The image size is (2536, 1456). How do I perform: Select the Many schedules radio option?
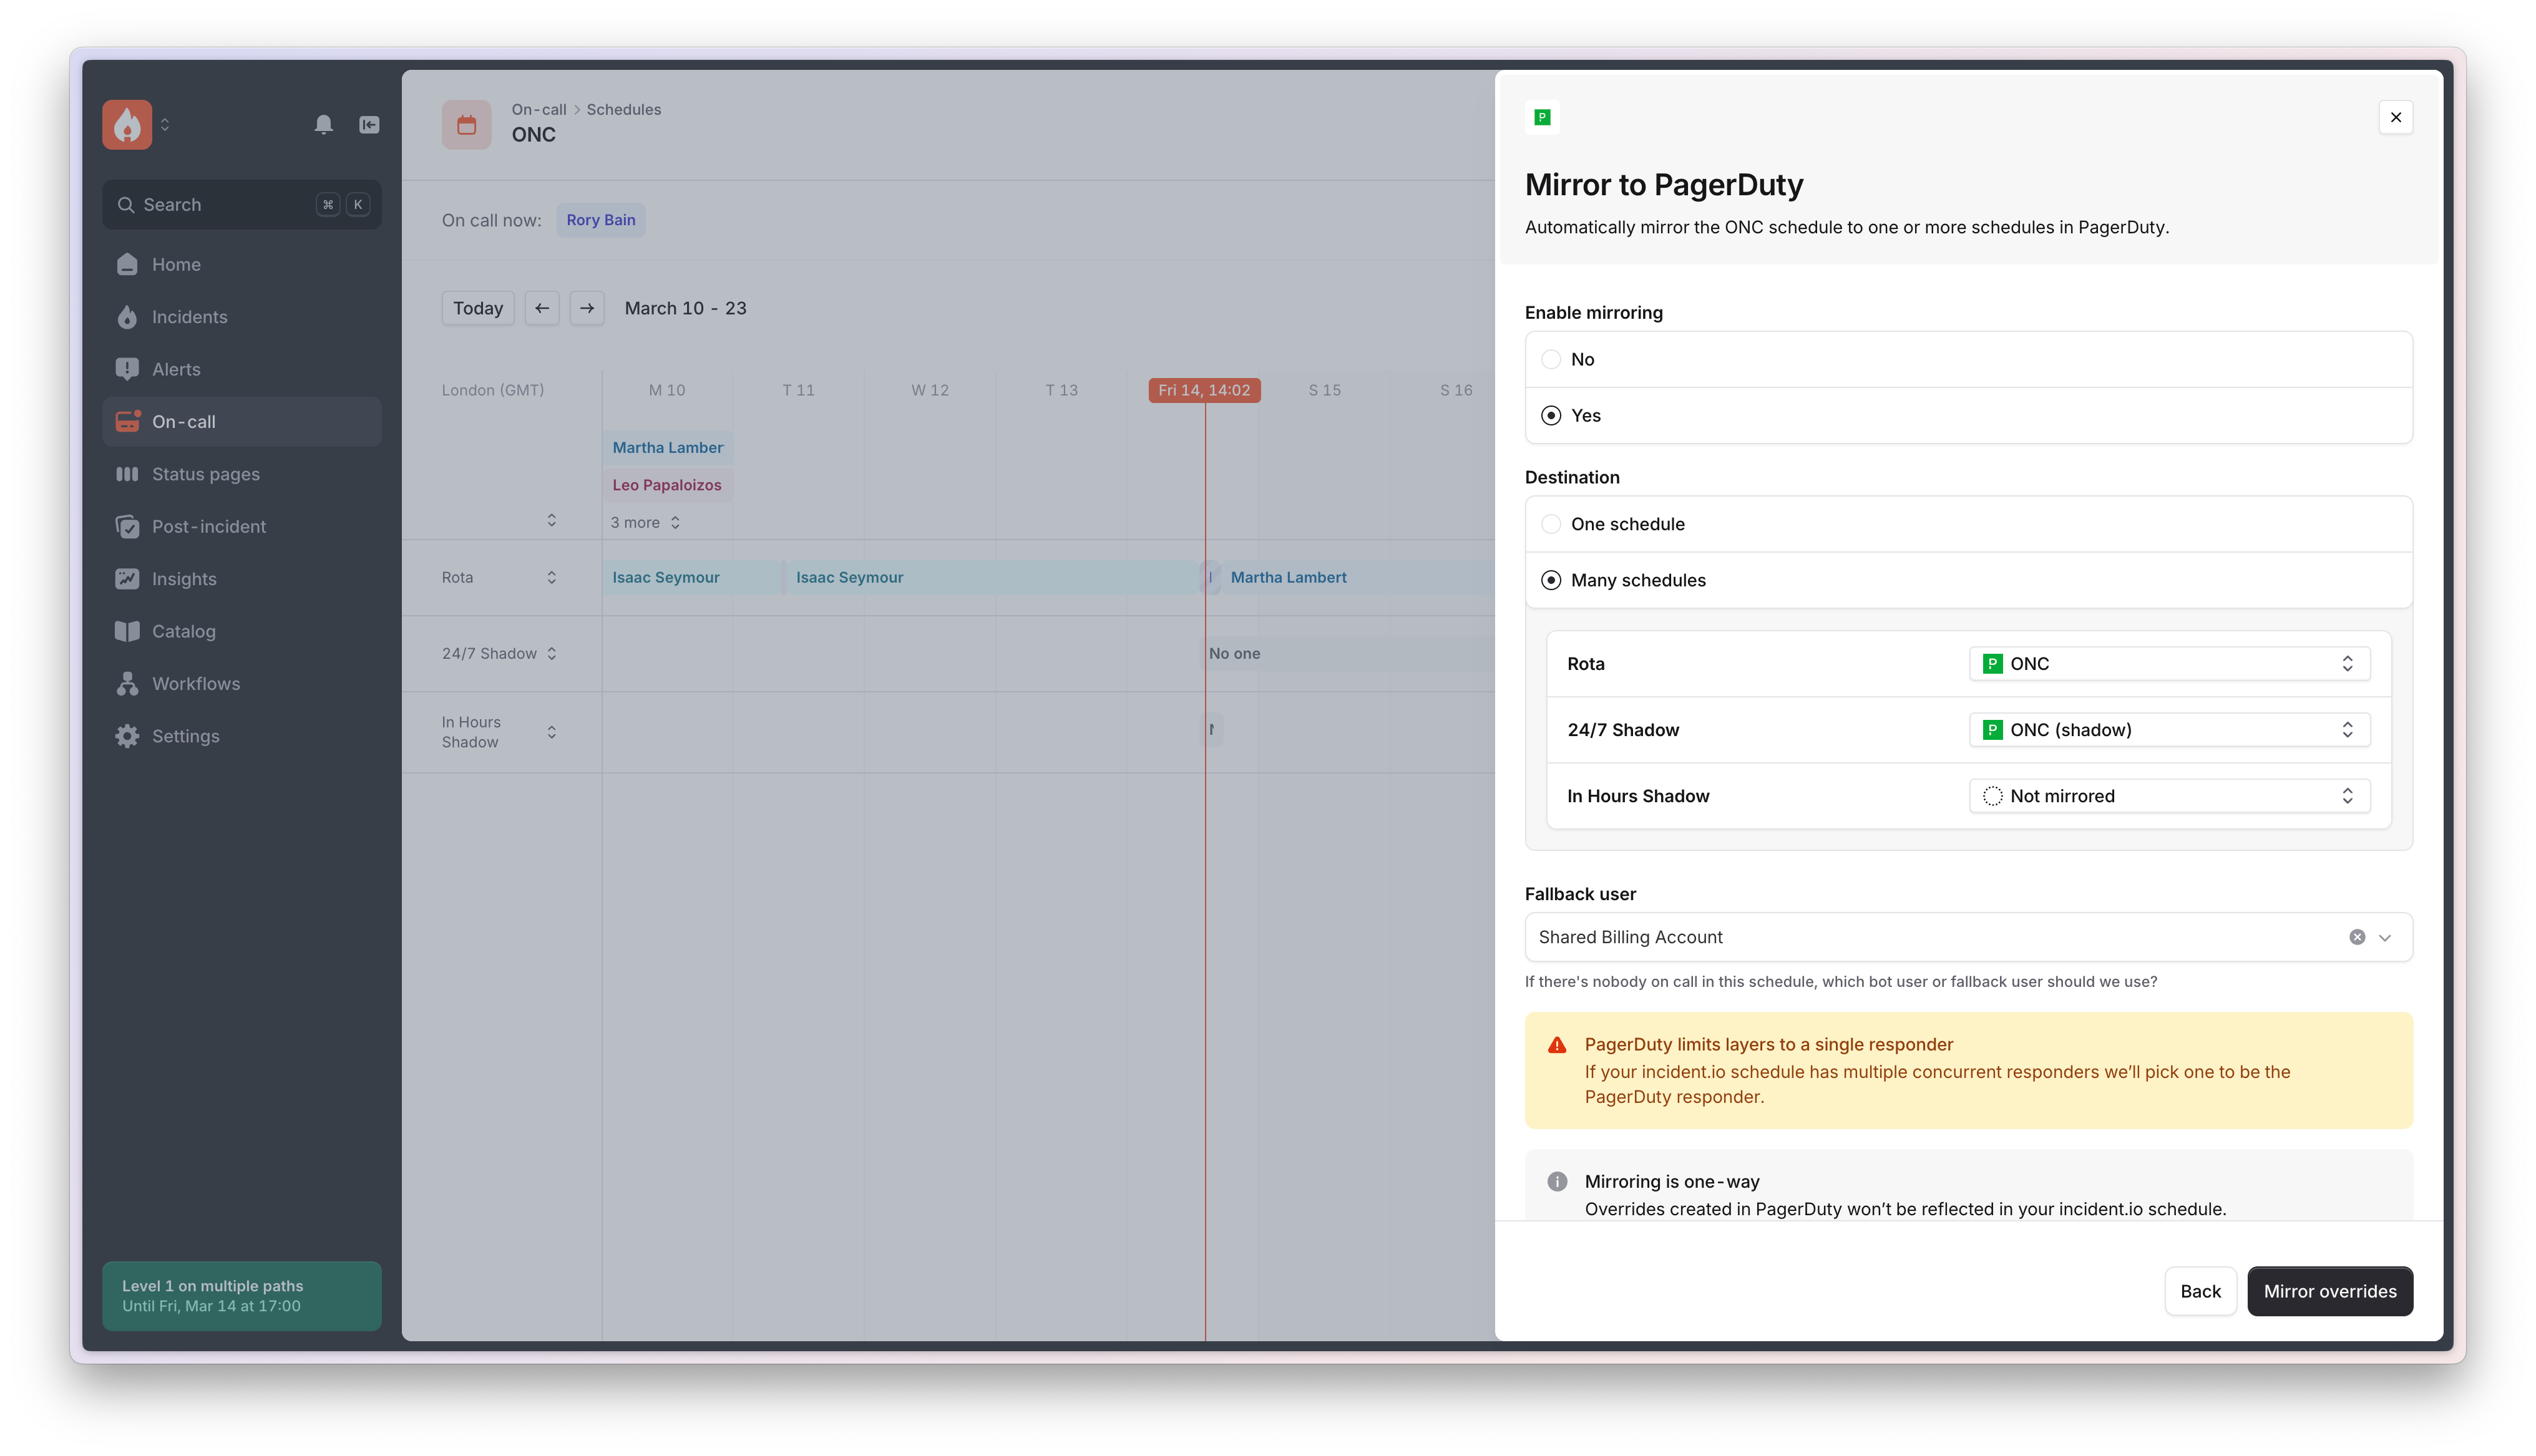[x=1551, y=580]
